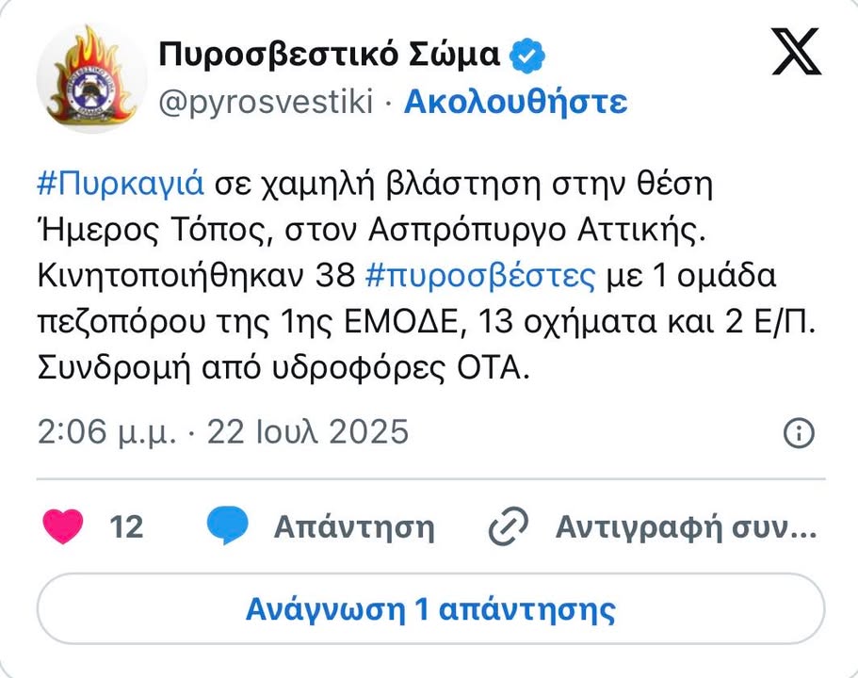Click the Απάντηση reply label

pos(354,527)
